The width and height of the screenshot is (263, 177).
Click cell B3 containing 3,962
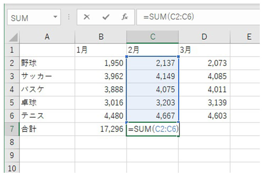(101, 77)
